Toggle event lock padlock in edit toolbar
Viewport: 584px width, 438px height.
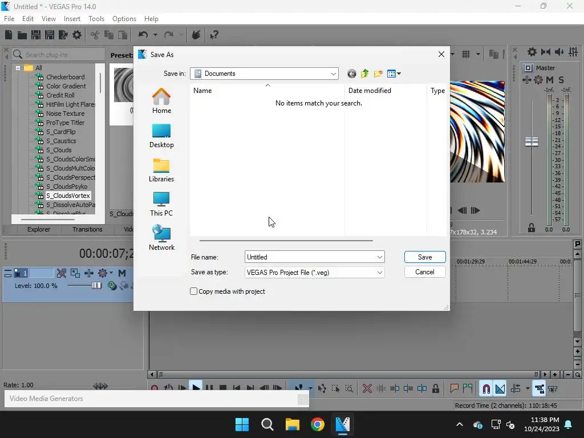(435, 389)
